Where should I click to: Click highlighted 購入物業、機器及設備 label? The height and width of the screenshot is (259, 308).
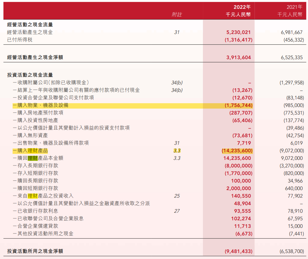[x=41, y=105]
